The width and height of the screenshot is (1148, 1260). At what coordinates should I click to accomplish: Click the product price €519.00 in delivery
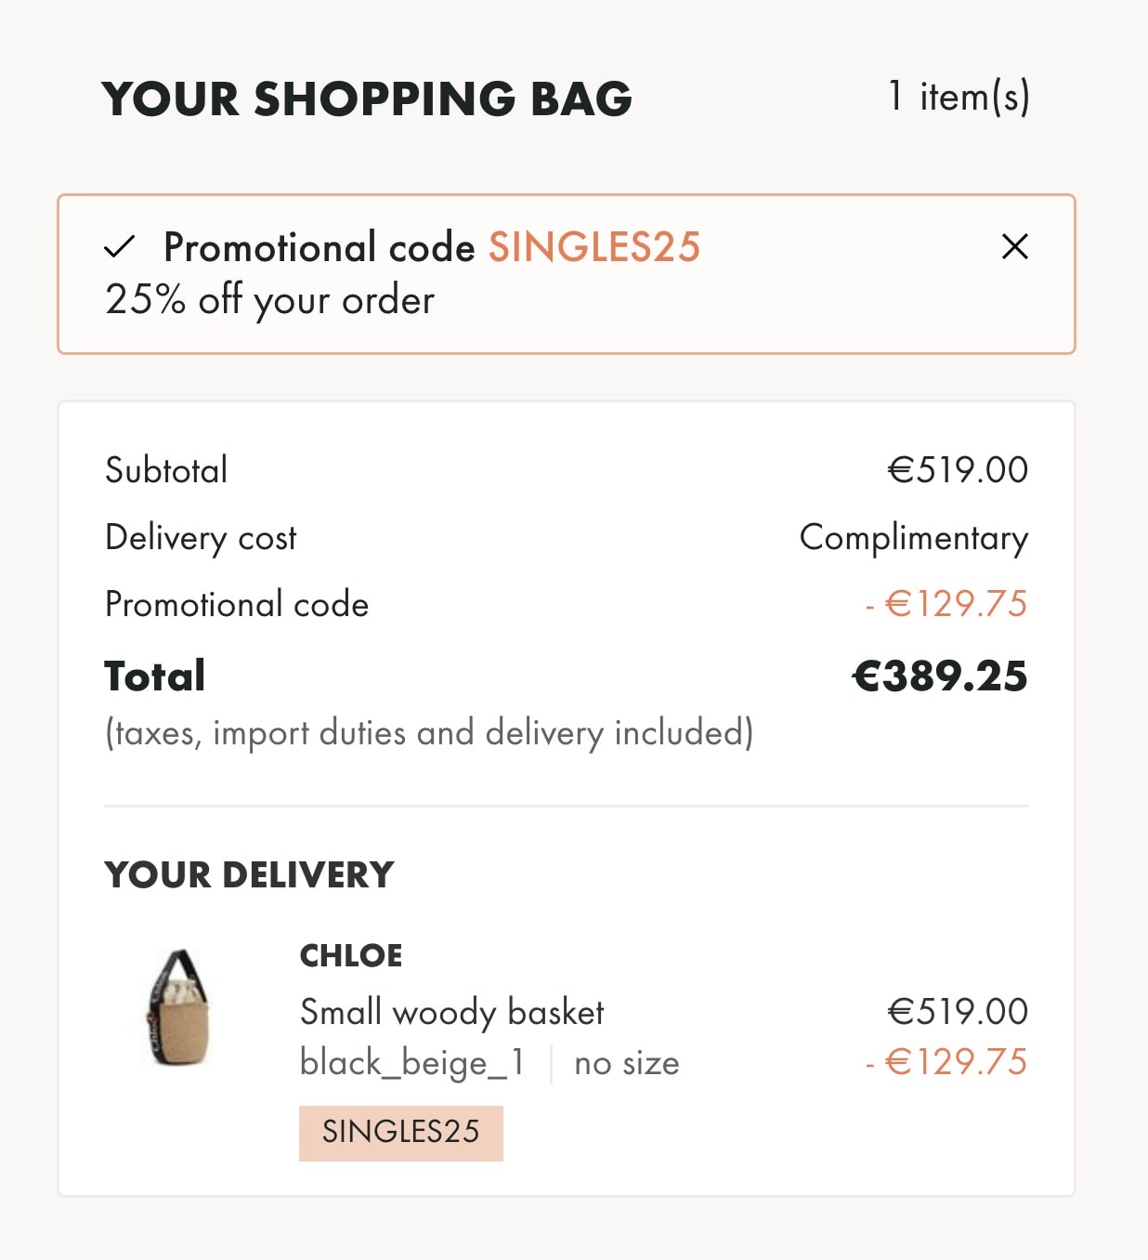pos(958,1012)
